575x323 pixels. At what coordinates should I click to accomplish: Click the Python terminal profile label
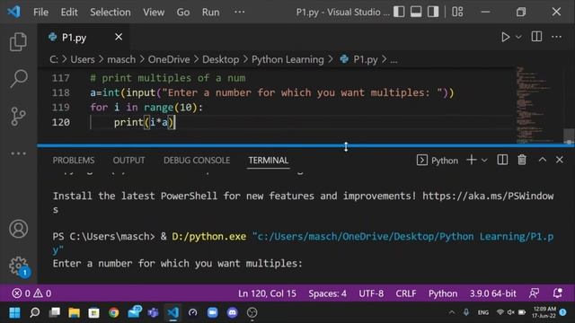438,161
